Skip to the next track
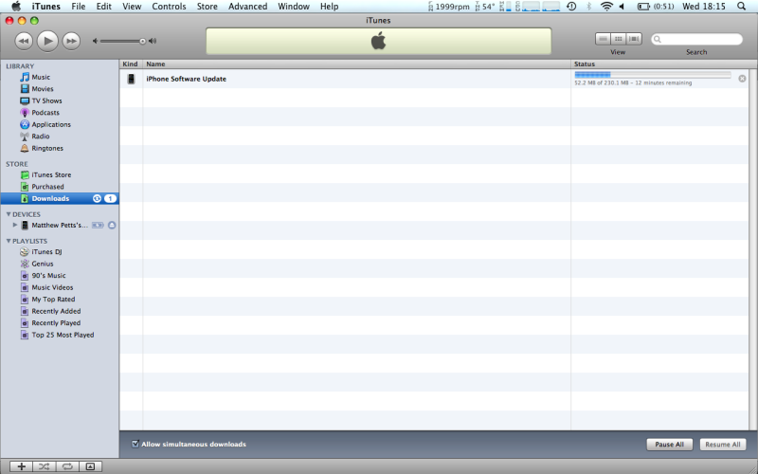 (71, 41)
